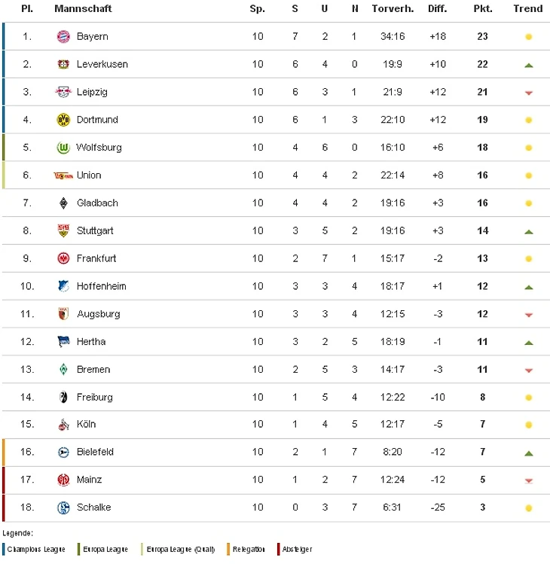This screenshot has height=564, width=550.
Task: Select the Union Berlin crest
Action: pyautogui.click(x=63, y=175)
